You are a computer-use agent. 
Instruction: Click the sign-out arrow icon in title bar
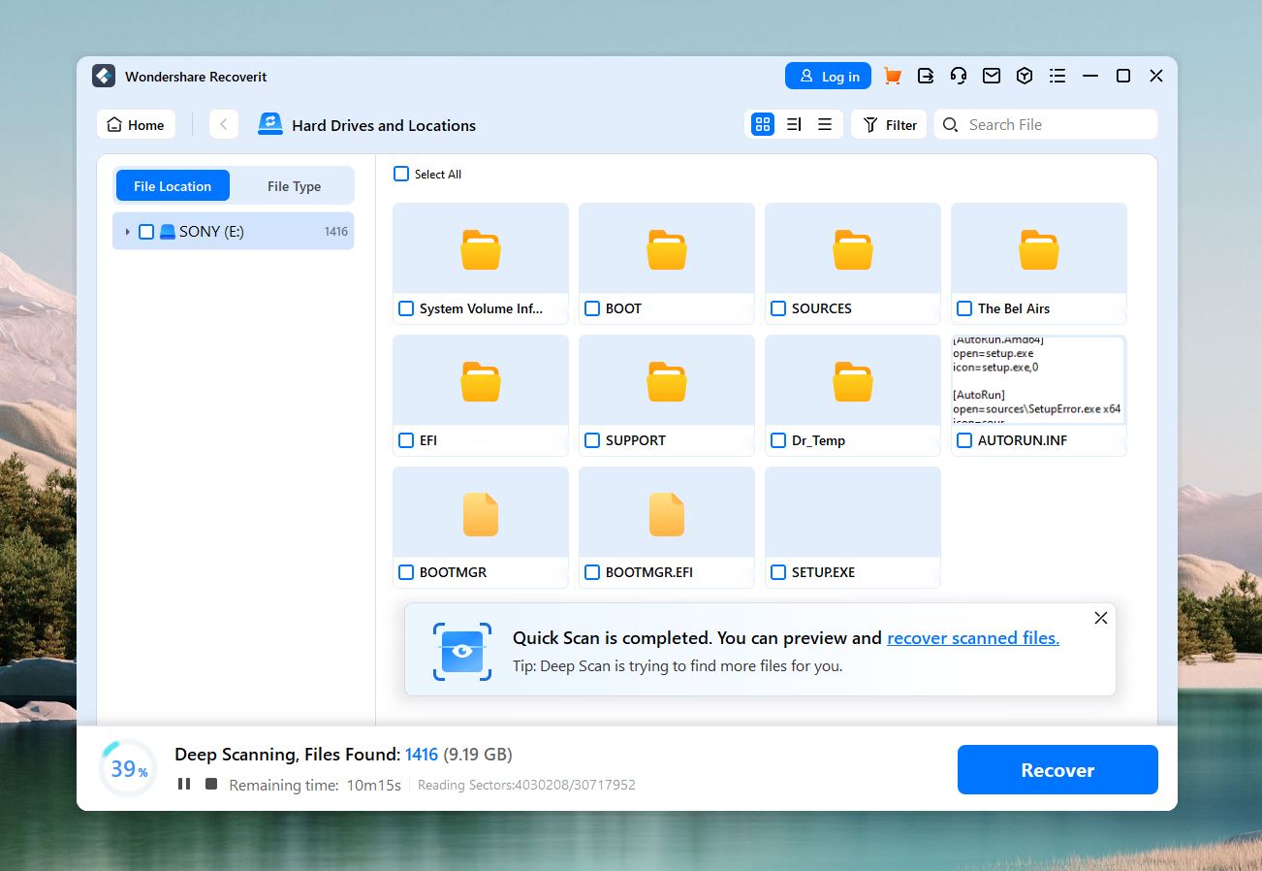tap(926, 76)
